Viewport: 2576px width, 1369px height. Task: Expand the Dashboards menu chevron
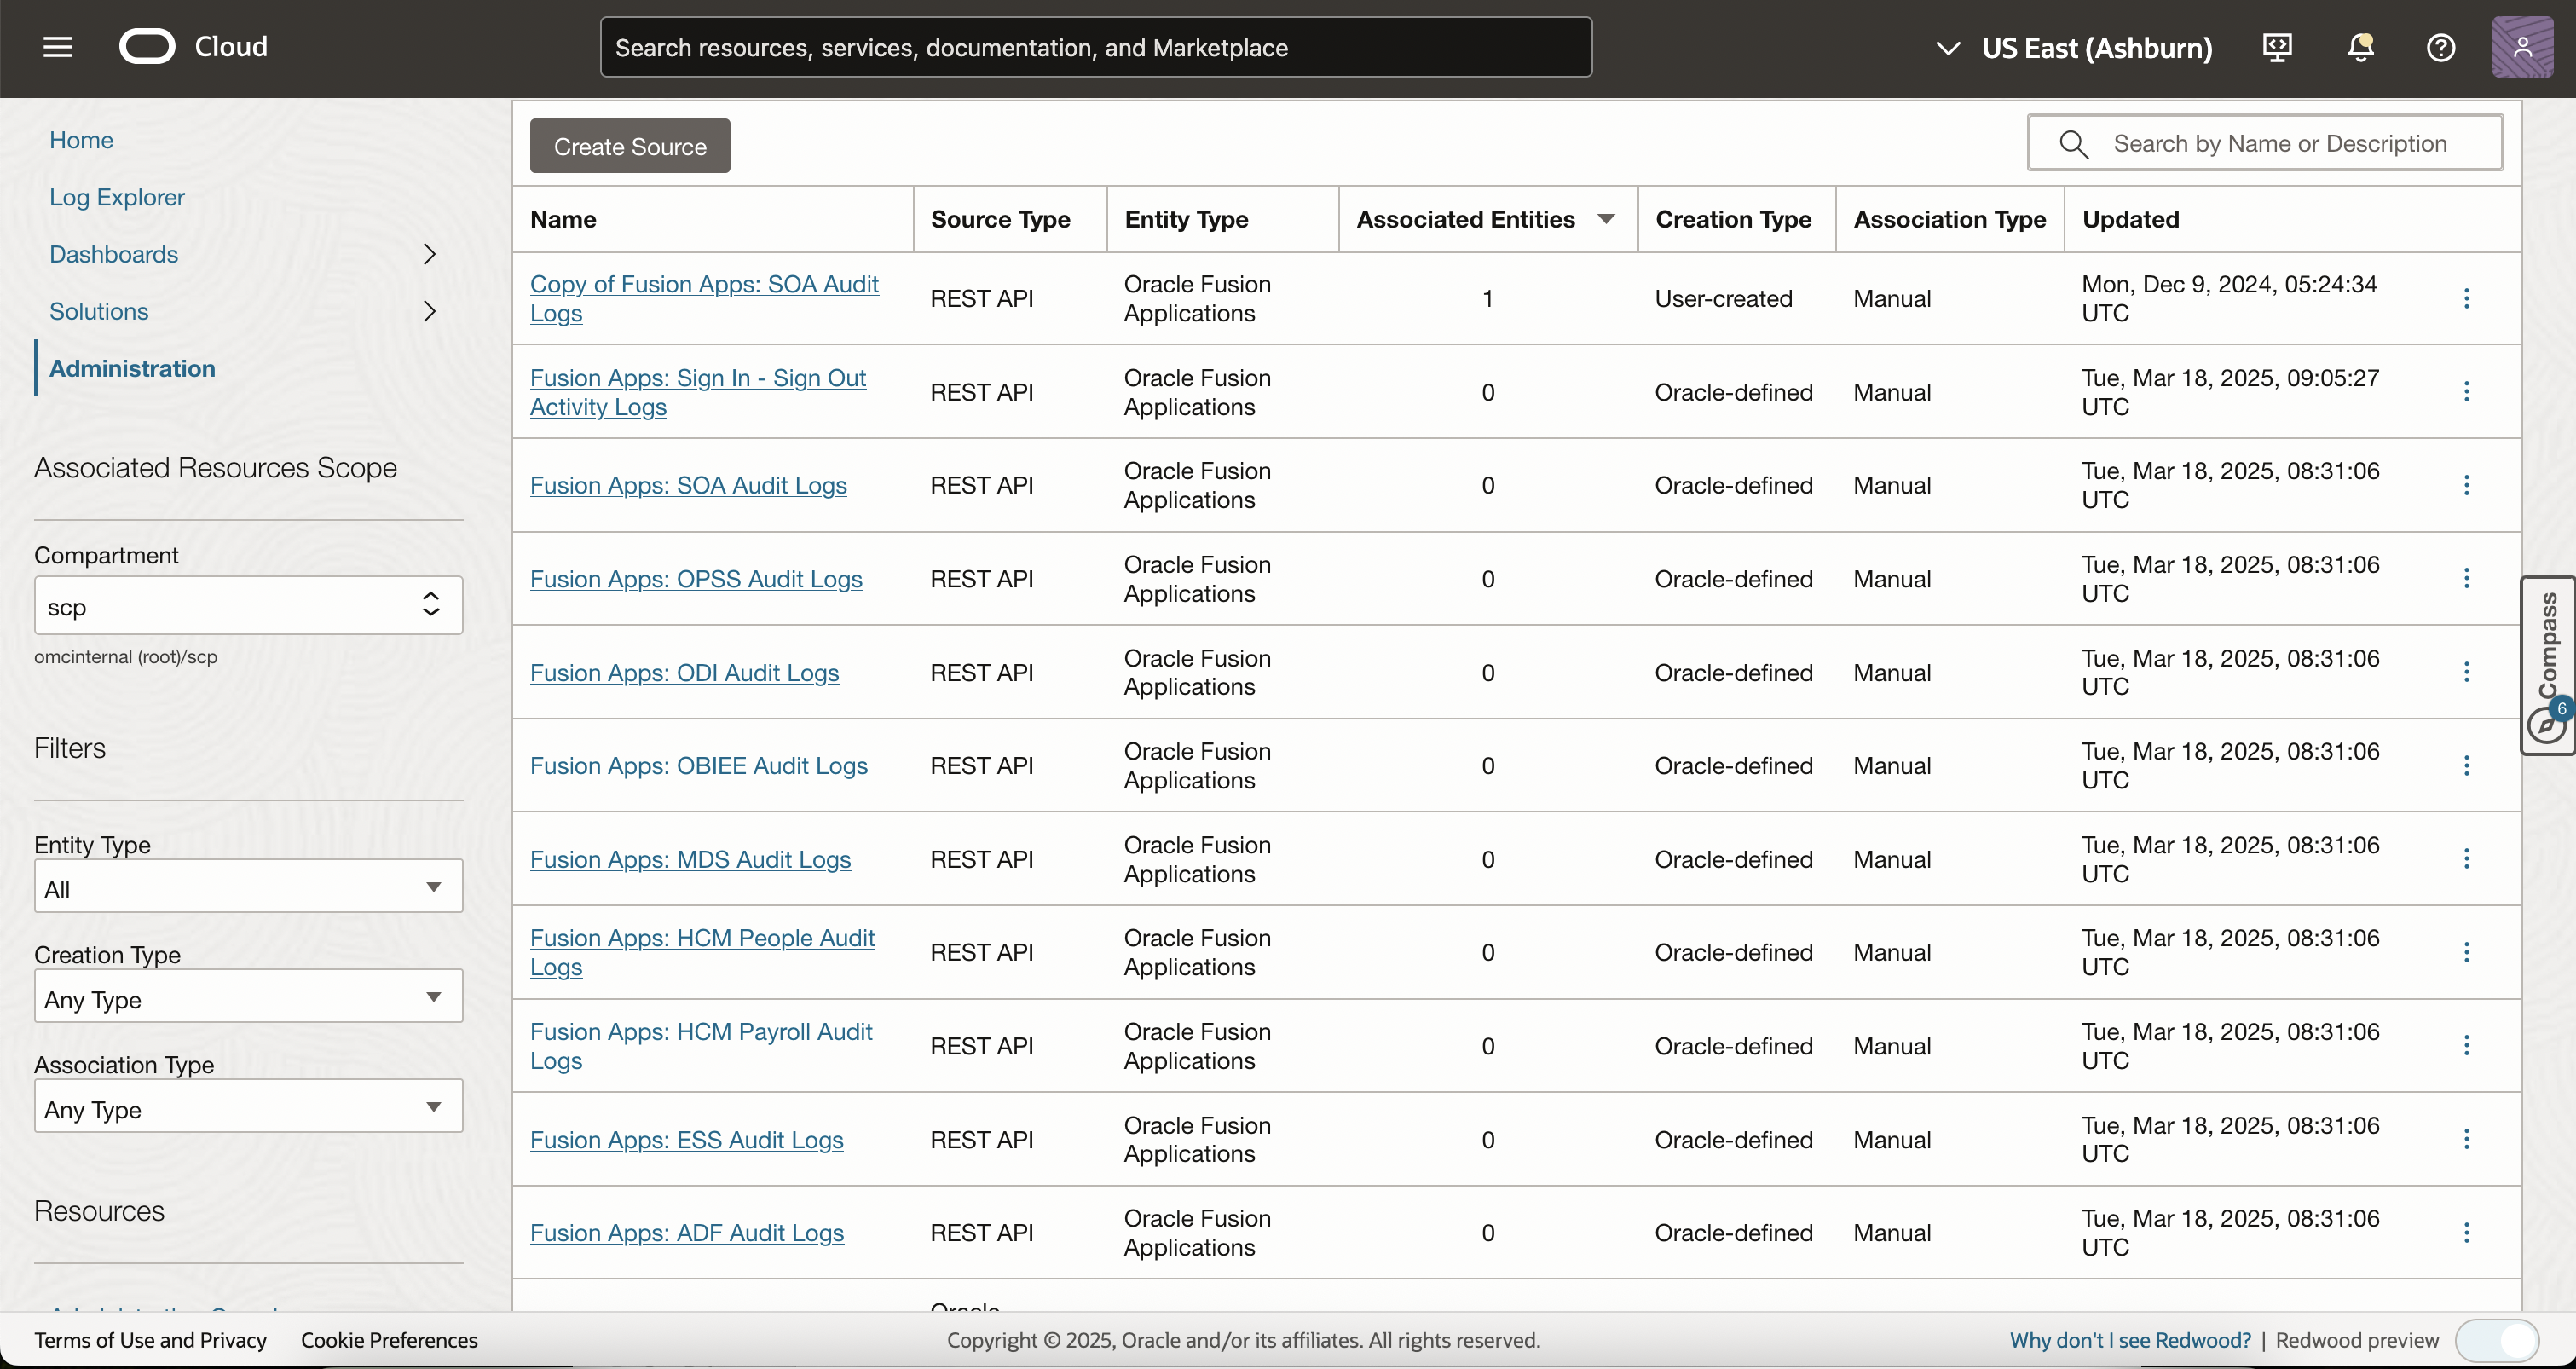point(430,254)
